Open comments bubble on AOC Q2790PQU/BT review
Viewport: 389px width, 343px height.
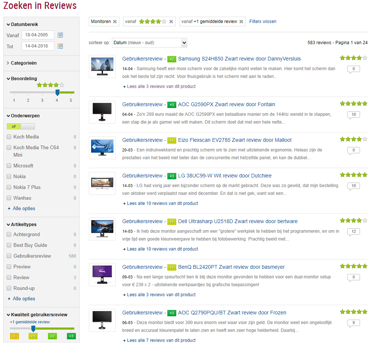click(x=354, y=323)
